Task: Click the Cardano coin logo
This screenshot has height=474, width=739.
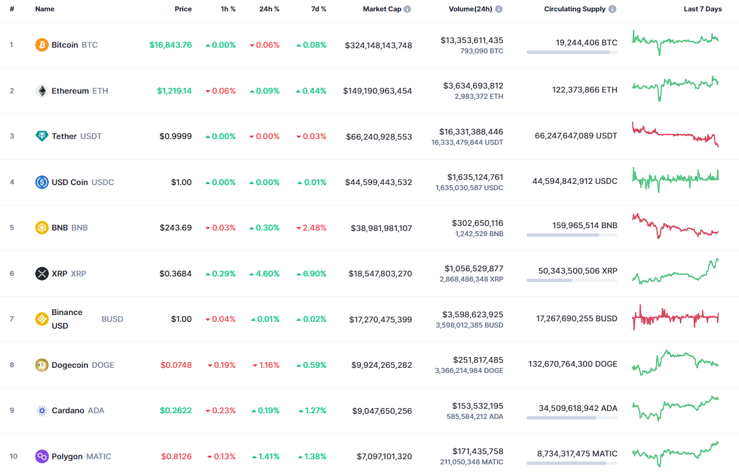Action: [x=41, y=410]
